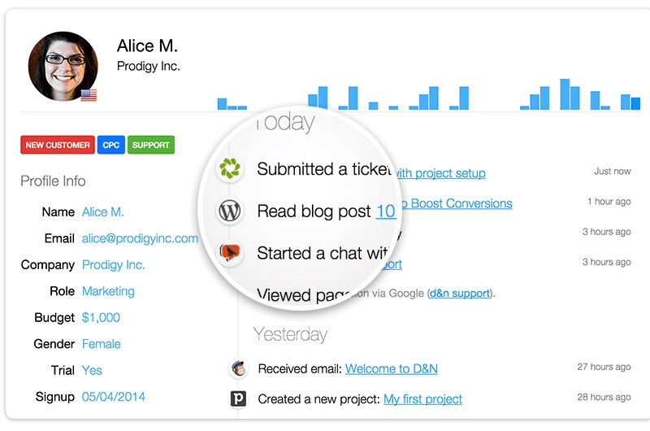Click the black project icon under Yesterday
Image resolution: width=650 pixels, height=431 pixels.
tap(238, 398)
